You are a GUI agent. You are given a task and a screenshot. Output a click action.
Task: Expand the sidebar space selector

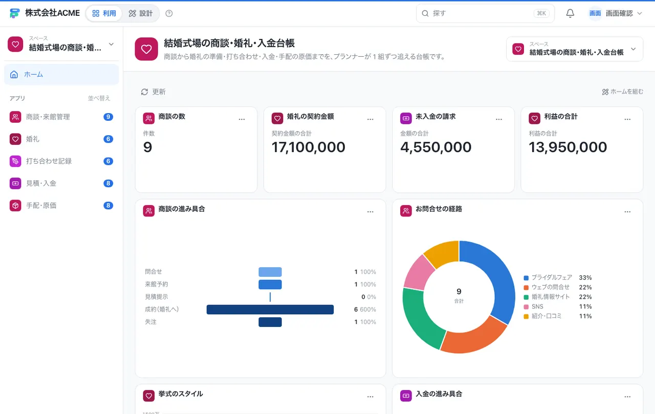61,44
